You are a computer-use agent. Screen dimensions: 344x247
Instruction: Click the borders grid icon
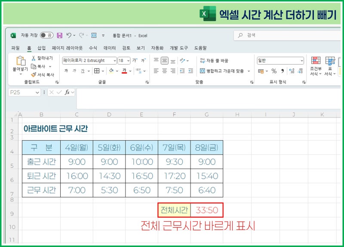pyautogui.click(x=97, y=71)
